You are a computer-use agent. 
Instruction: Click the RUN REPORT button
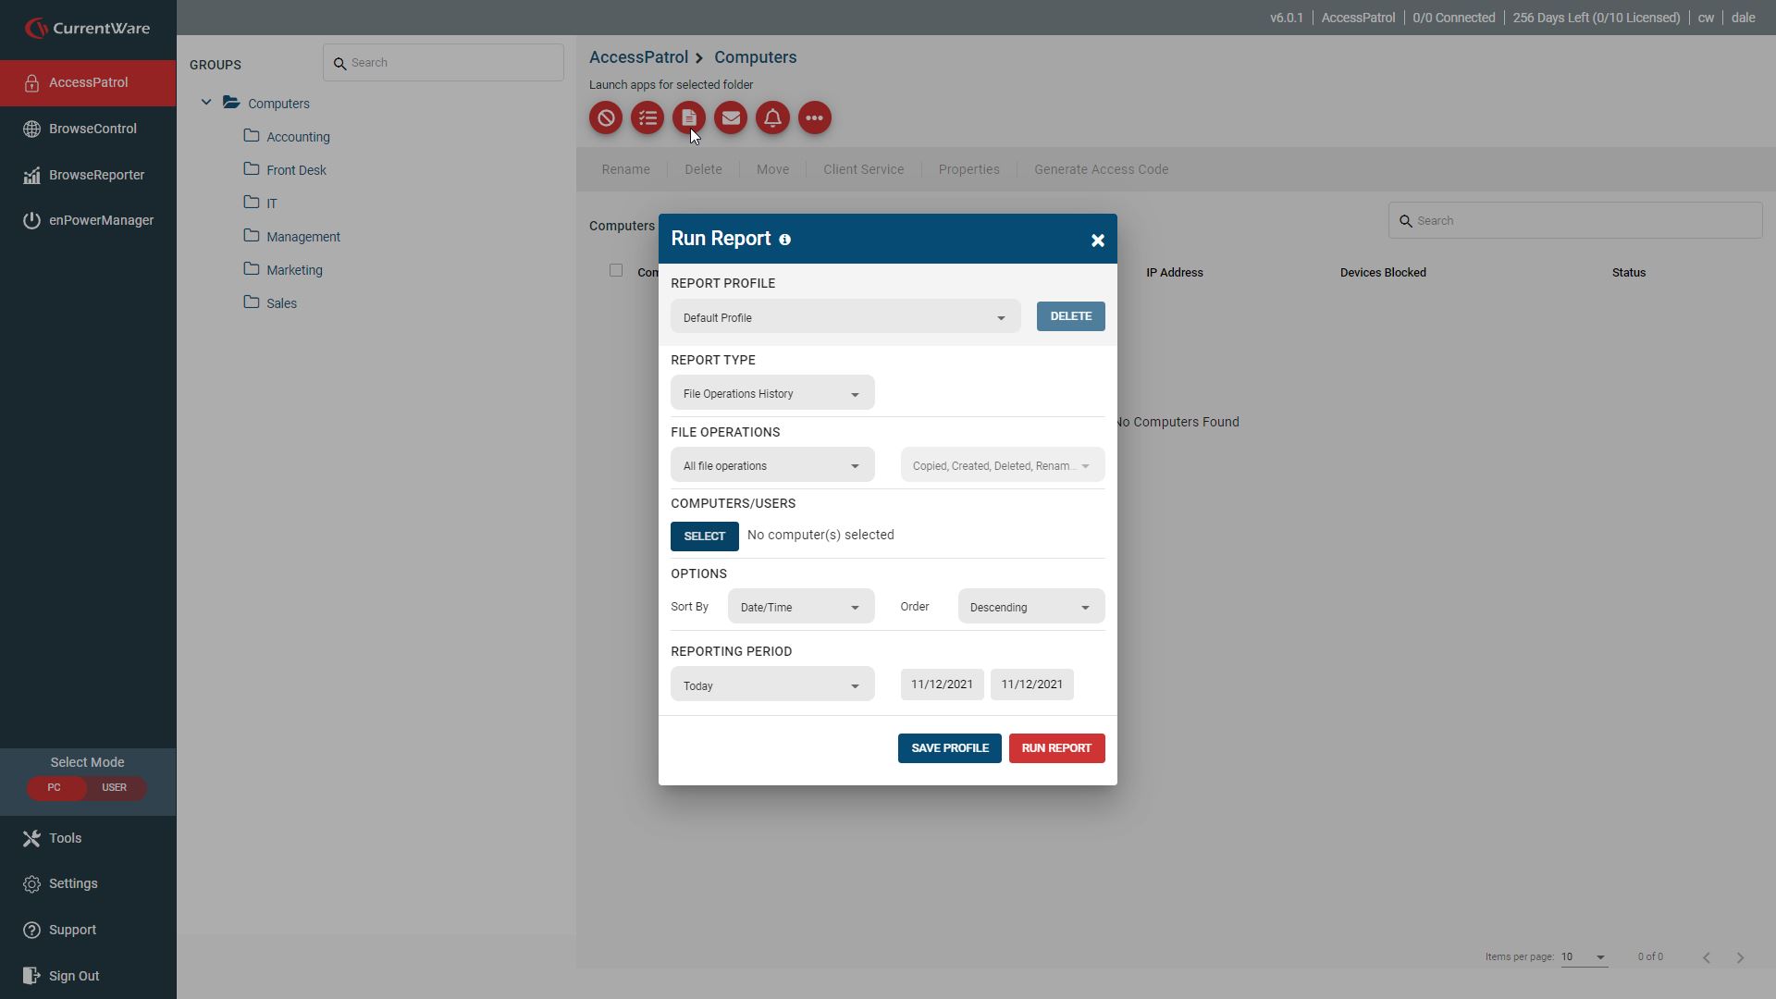1056,748
